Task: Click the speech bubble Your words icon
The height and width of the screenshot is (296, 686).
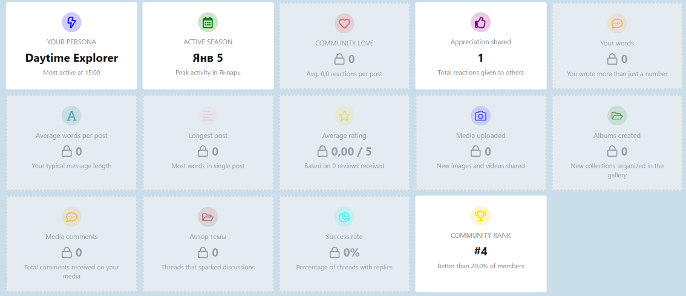Action: [x=616, y=24]
